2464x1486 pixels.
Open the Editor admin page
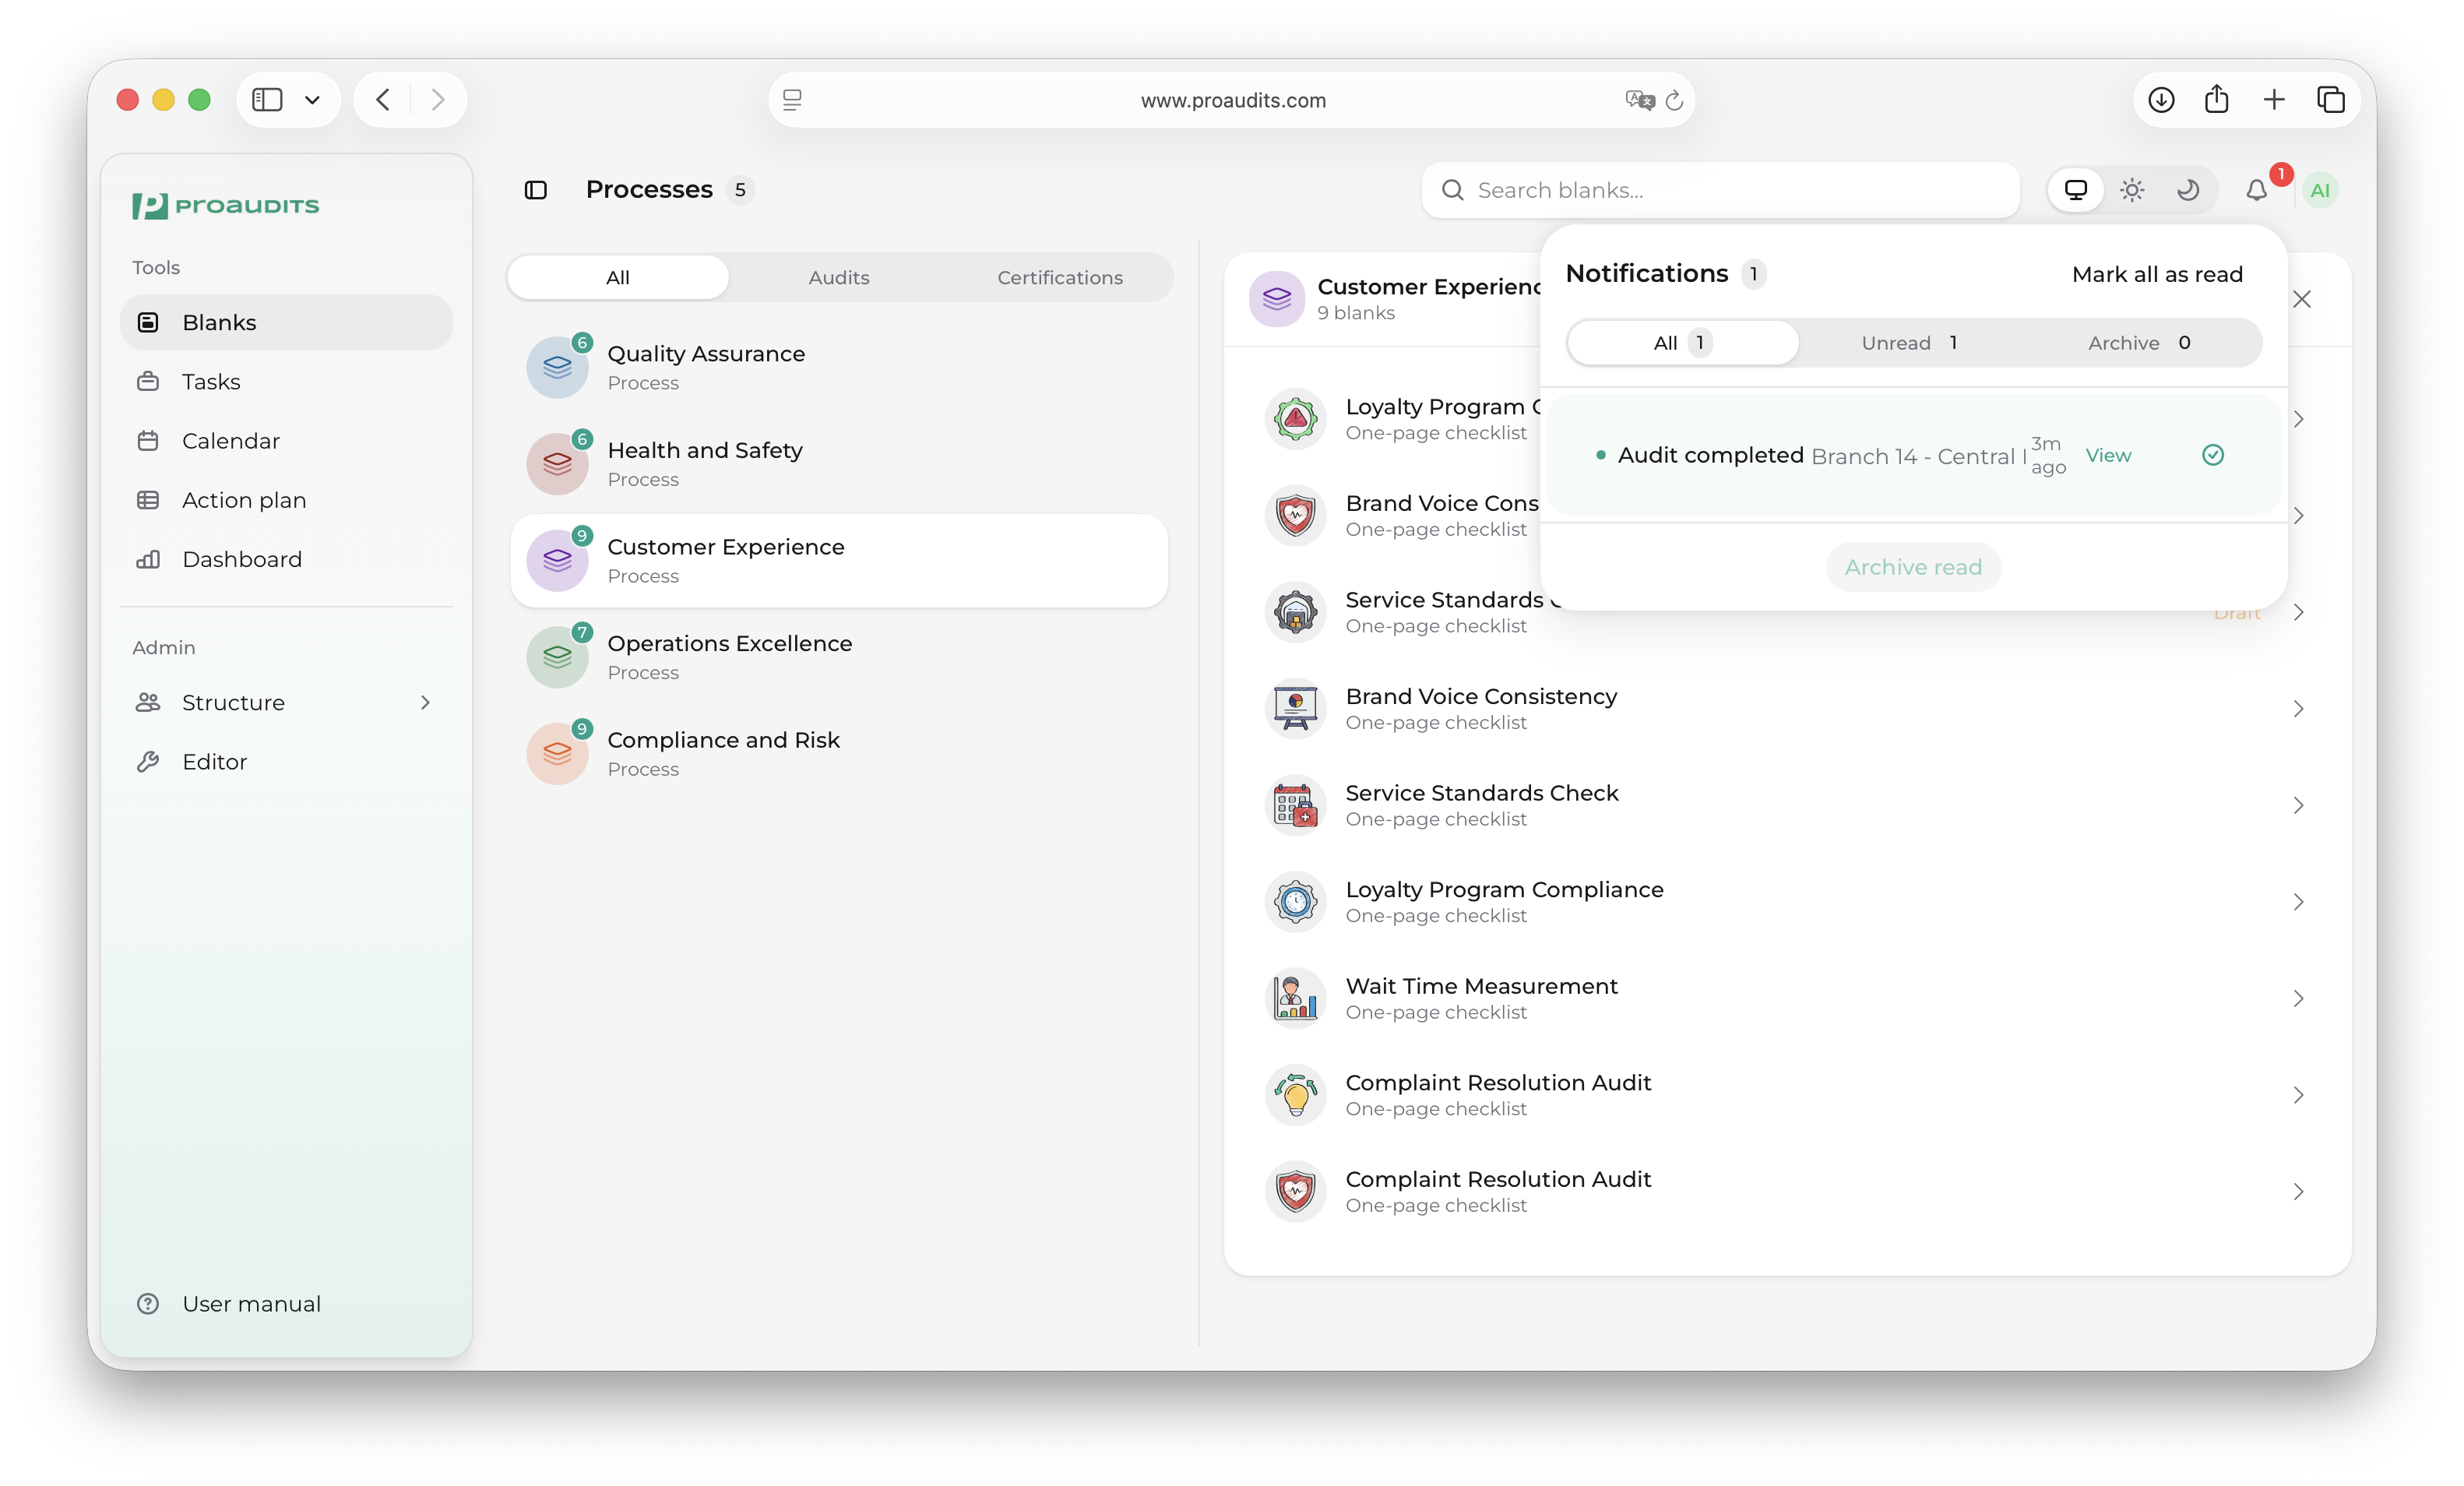click(286, 762)
